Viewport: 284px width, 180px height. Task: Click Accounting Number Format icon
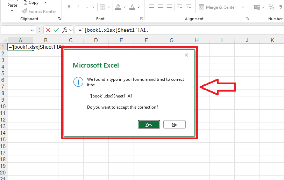257,7
